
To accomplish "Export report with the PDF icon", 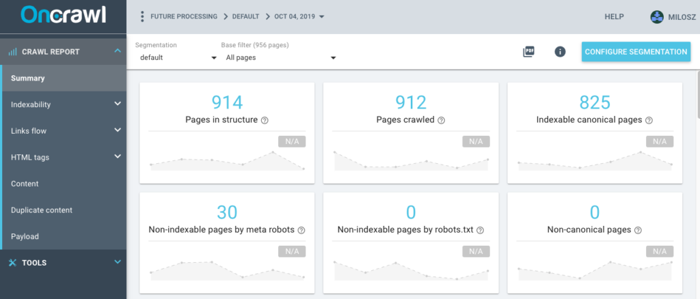I will pos(528,52).
